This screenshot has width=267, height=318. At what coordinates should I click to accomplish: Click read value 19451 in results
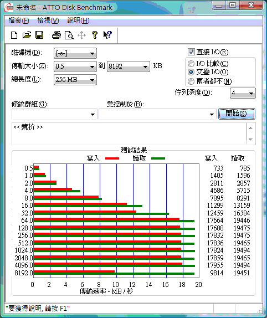242,273
